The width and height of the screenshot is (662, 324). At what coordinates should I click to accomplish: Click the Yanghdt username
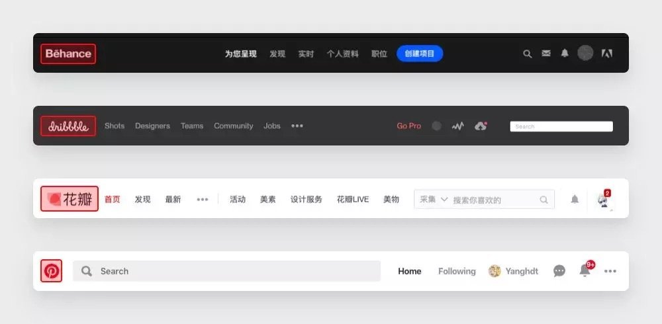pyautogui.click(x=522, y=271)
